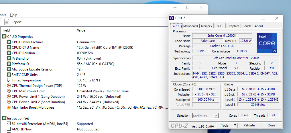This screenshot has width=291, height=133.
Task: Click the CPUID Revision row icon
Action: click(x=9, y=53)
